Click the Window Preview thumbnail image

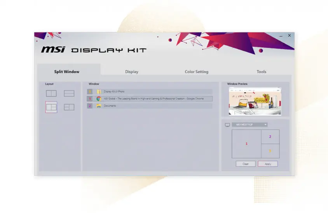(x=255, y=101)
